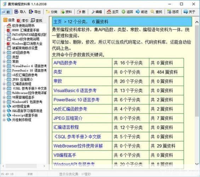Click tree panel scroll-right arrow
Screen dimensions: 200x177
point(44,166)
